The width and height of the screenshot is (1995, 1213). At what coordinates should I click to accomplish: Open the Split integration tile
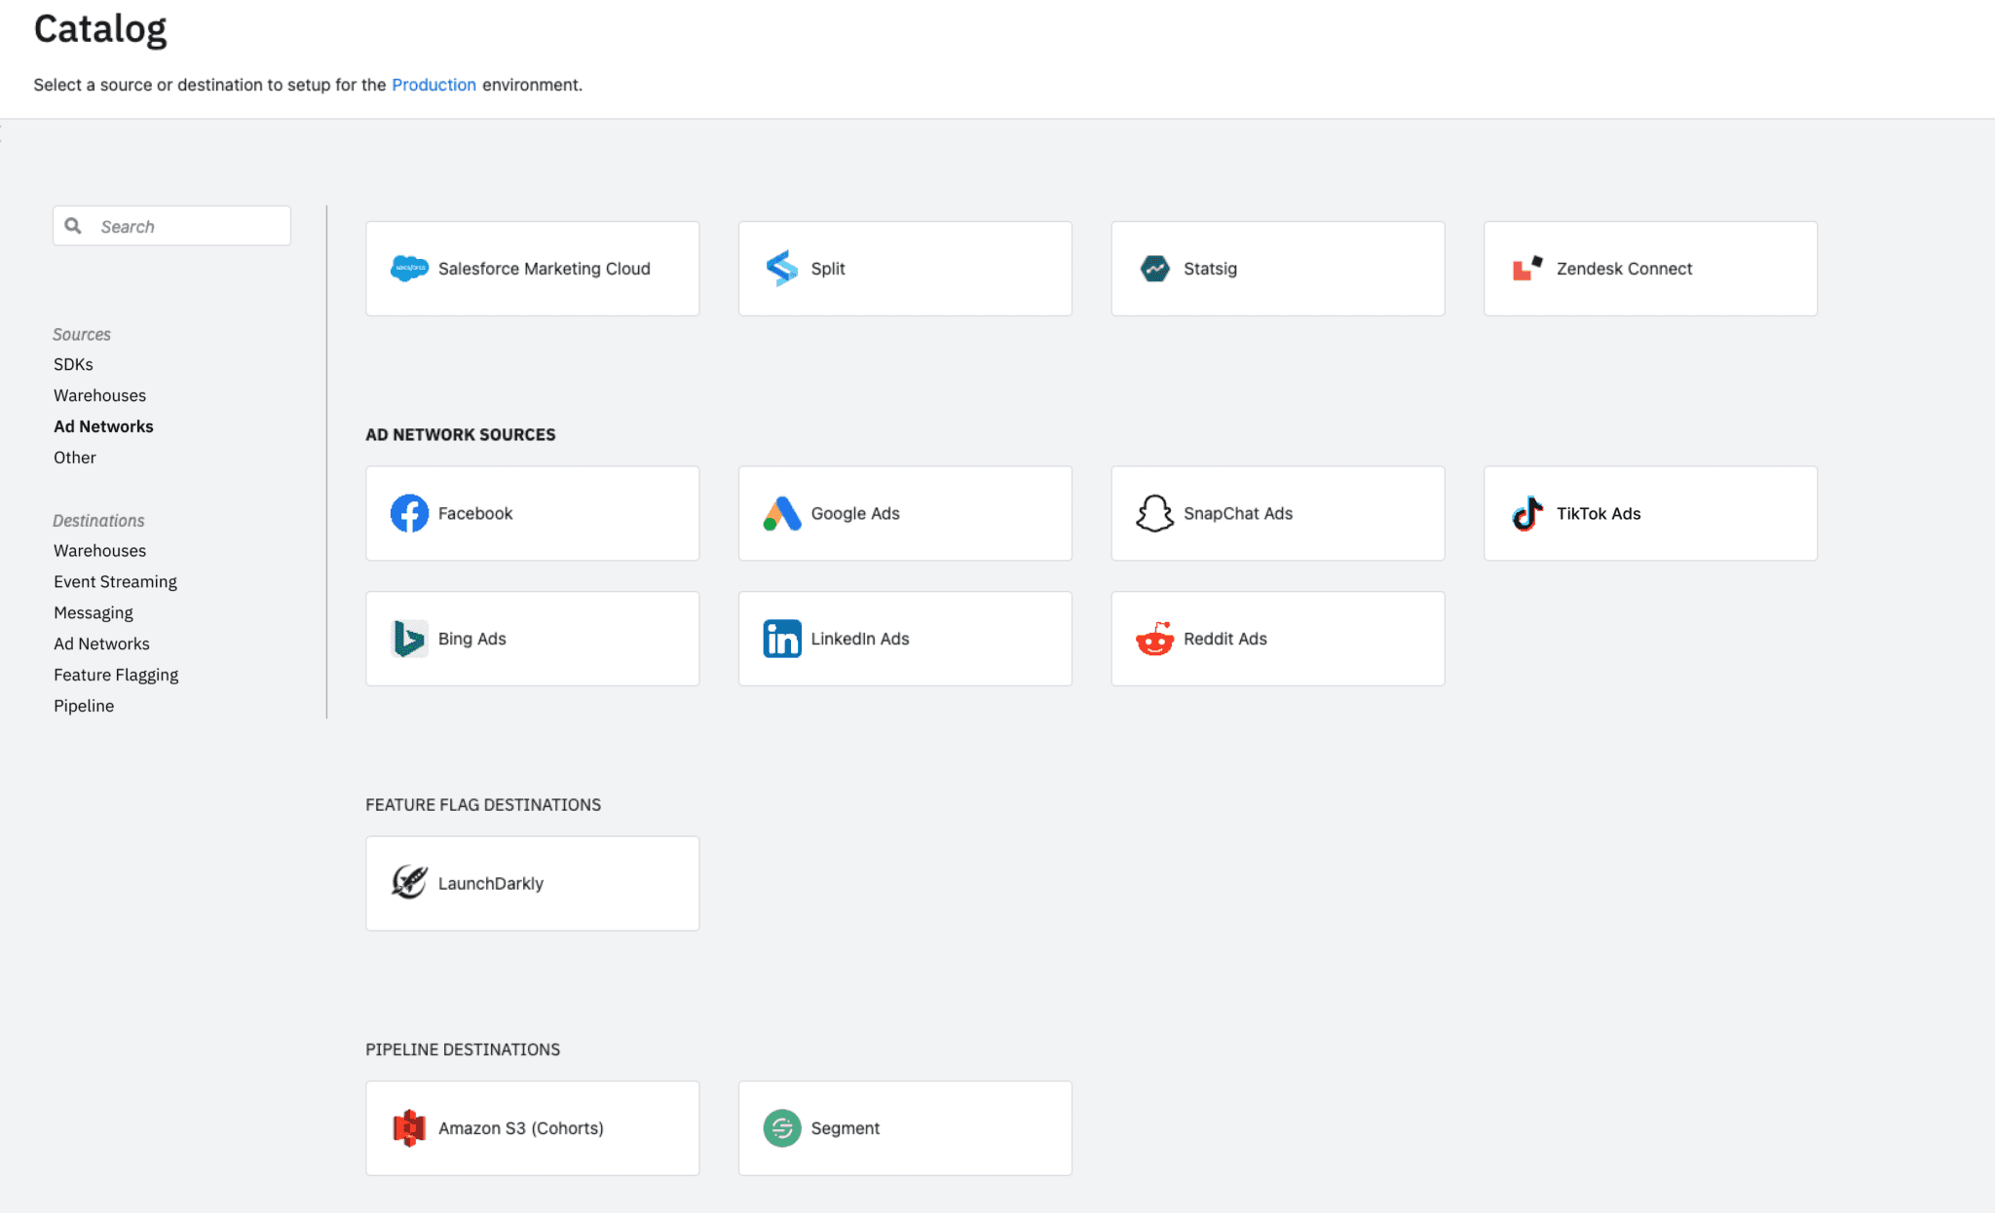click(x=904, y=268)
